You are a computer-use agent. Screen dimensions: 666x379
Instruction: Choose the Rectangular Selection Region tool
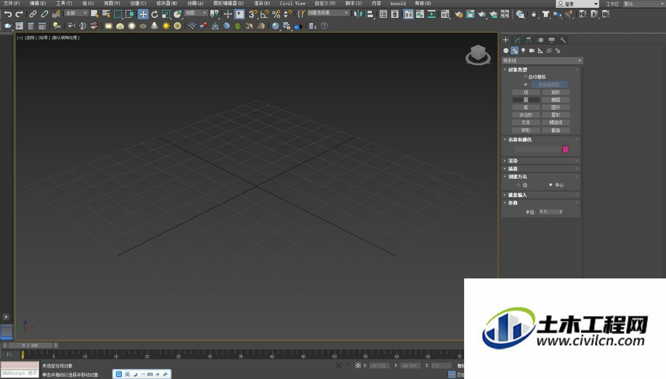pyautogui.click(x=118, y=14)
